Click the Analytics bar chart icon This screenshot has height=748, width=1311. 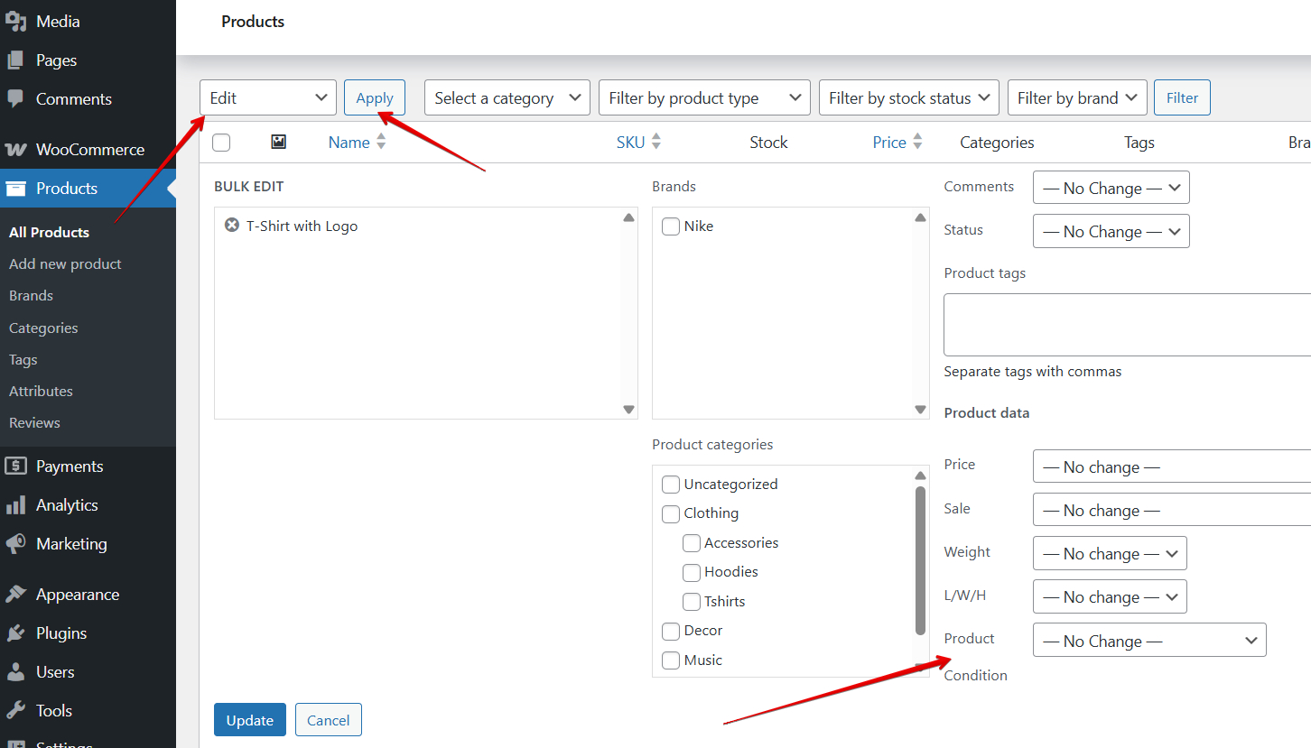point(15,505)
